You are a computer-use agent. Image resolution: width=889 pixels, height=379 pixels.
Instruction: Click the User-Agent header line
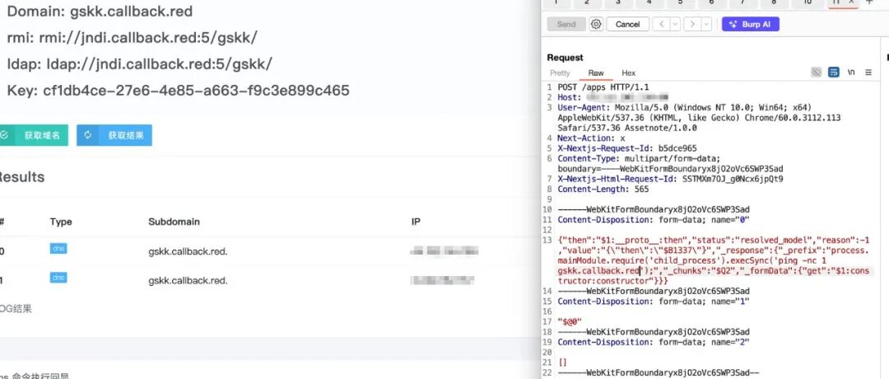tap(699, 118)
